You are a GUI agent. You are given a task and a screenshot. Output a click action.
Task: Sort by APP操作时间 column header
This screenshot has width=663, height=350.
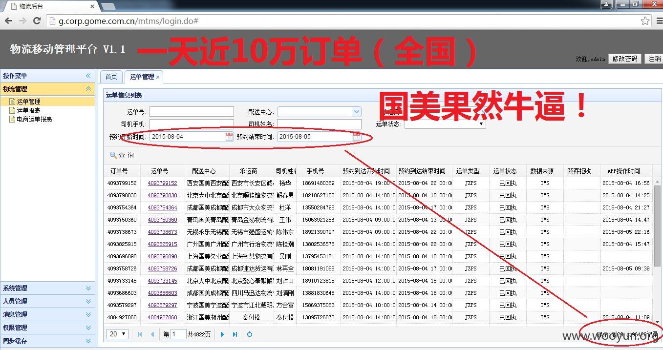[x=627, y=171]
